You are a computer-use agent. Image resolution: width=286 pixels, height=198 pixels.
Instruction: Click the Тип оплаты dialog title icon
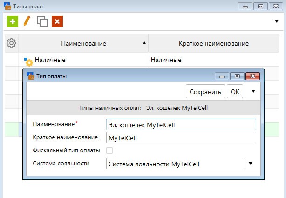tap(30, 76)
